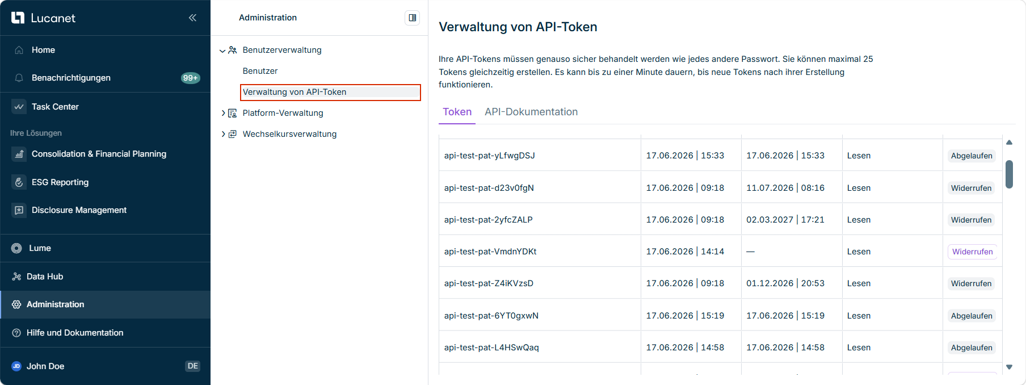Switch to the Token tab
Viewport: 1026px width, 385px height.
coord(457,112)
